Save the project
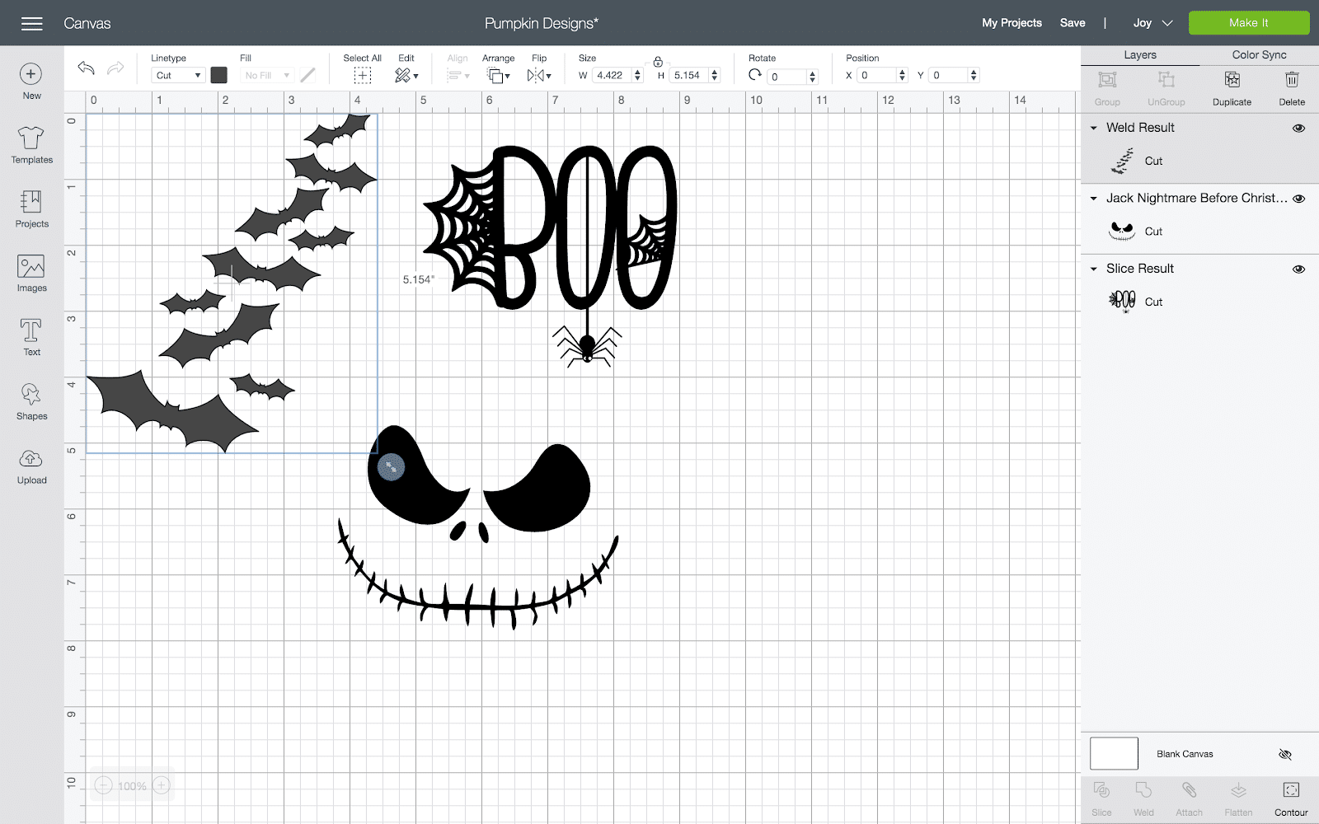This screenshot has width=1319, height=824. tap(1072, 23)
